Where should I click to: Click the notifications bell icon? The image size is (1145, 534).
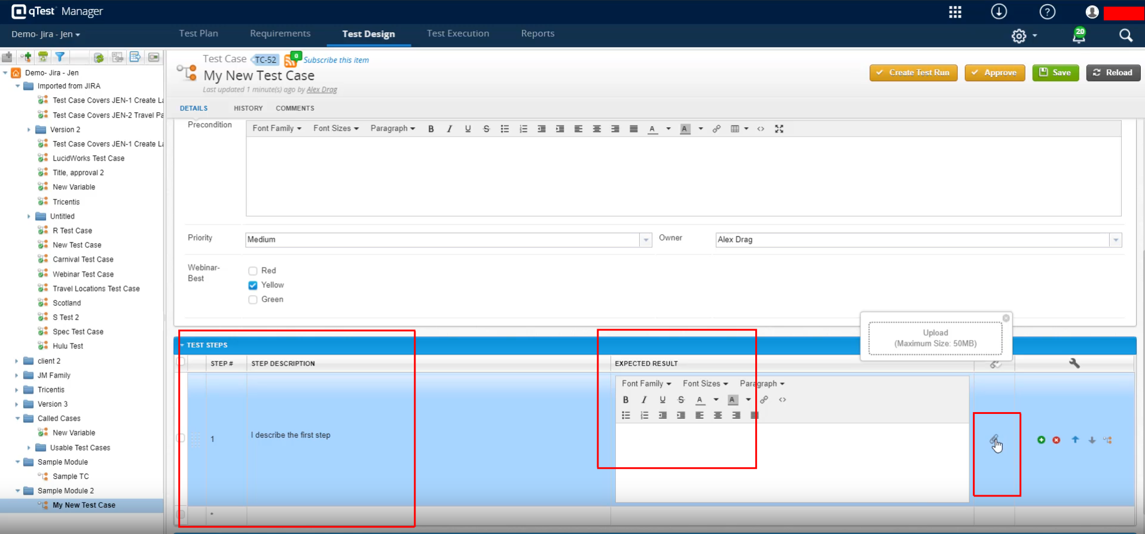(x=1079, y=36)
